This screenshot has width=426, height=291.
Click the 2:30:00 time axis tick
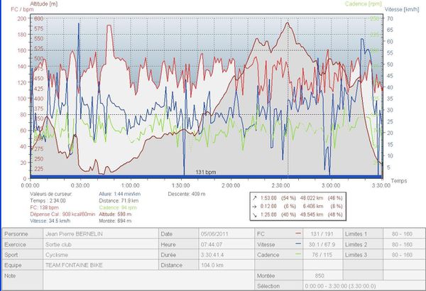280,185
